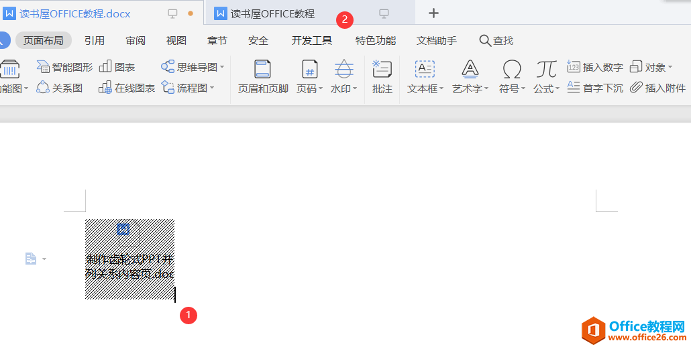Expand the 符号 dropdown arrow
This screenshot has height=349, width=691.
[x=523, y=88]
